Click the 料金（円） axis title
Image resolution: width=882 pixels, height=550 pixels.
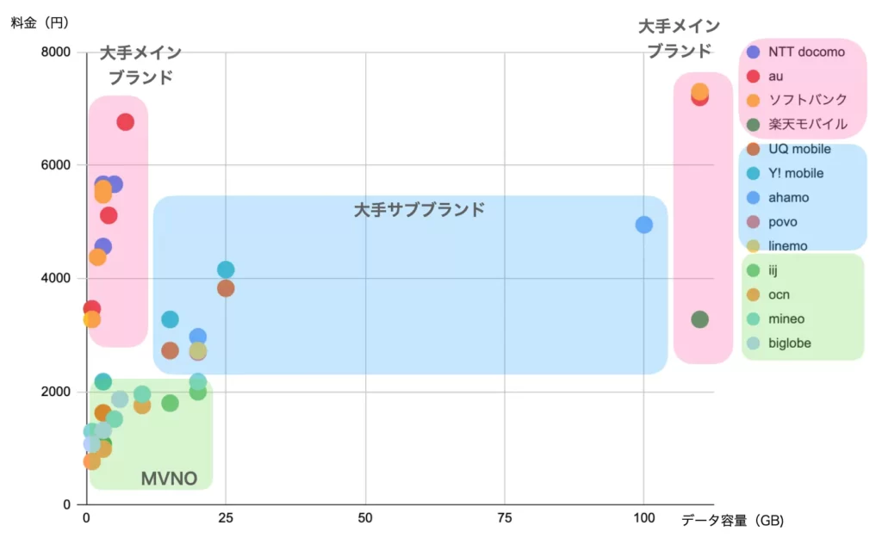coord(40,23)
